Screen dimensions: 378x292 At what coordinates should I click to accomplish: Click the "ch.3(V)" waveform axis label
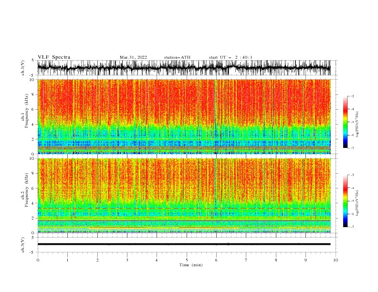coord(23,245)
